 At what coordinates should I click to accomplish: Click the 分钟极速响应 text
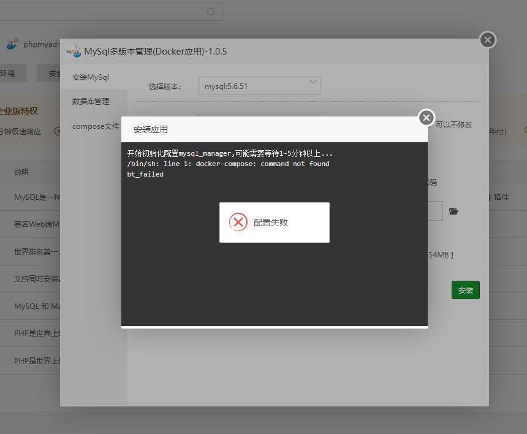pyautogui.click(x=20, y=131)
